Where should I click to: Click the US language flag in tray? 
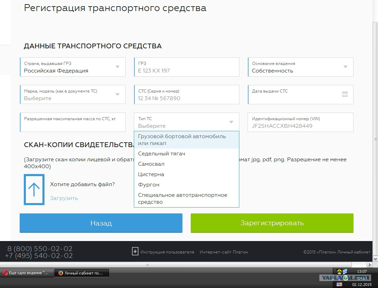[339, 284]
